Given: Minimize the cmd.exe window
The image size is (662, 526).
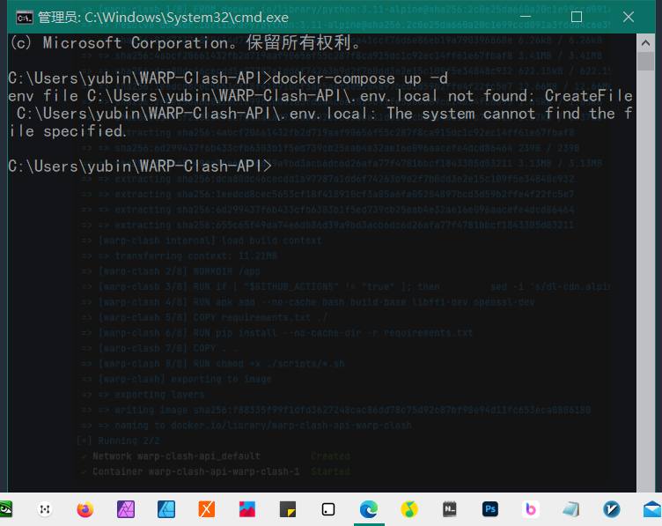Looking at the screenshot, I should [x=526, y=17].
